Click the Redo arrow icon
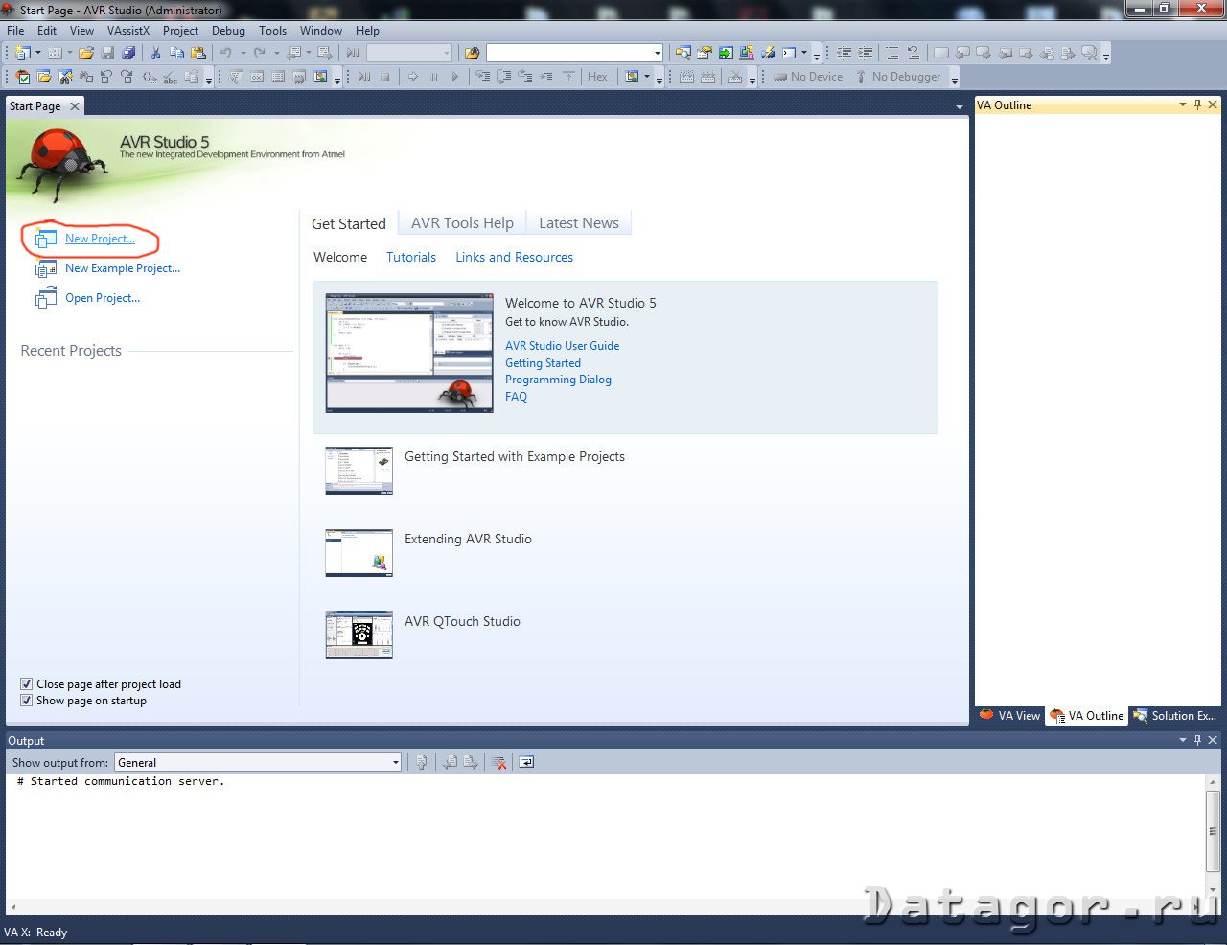 coord(259,53)
